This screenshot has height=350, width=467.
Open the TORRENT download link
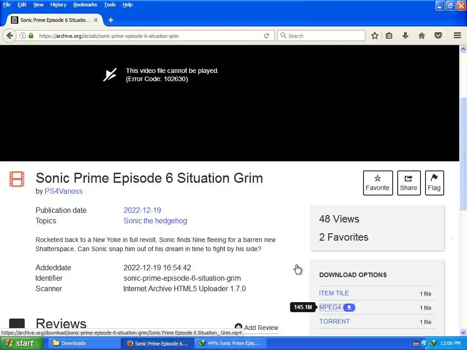pos(334,321)
